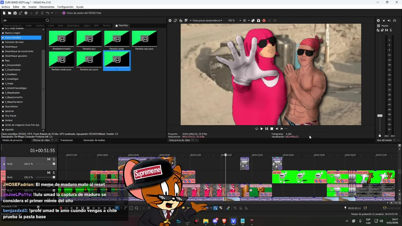
Task: Select S_GlowEdges effect in the list
Action: [12, 79]
